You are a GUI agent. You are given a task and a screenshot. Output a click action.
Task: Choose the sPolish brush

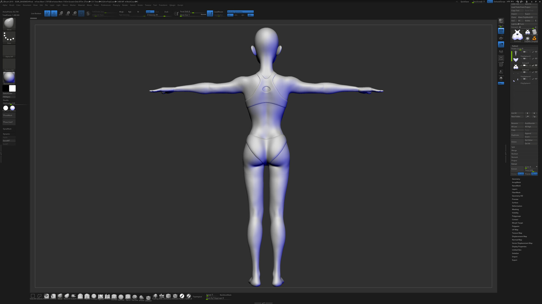[x=141, y=298]
